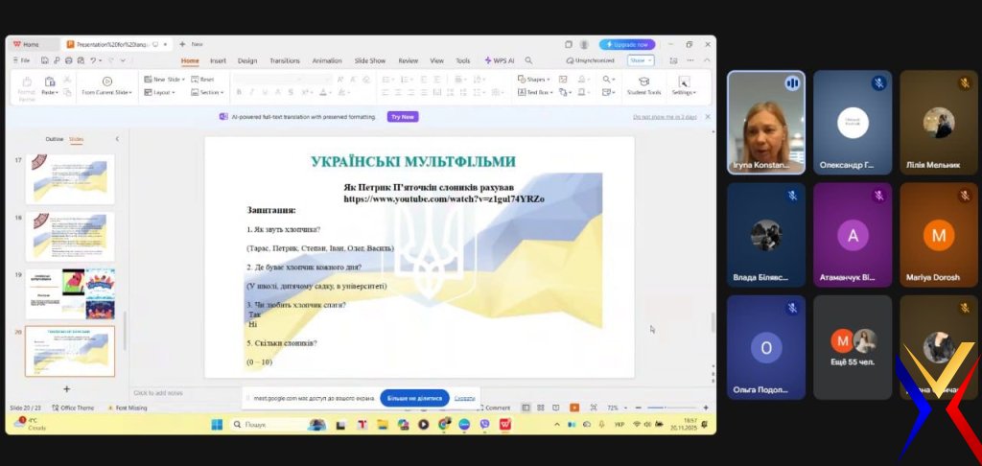The height and width of the screenshot is (466, 982).
Task: Click the Reset slide icon
Action: coord(202,80)
